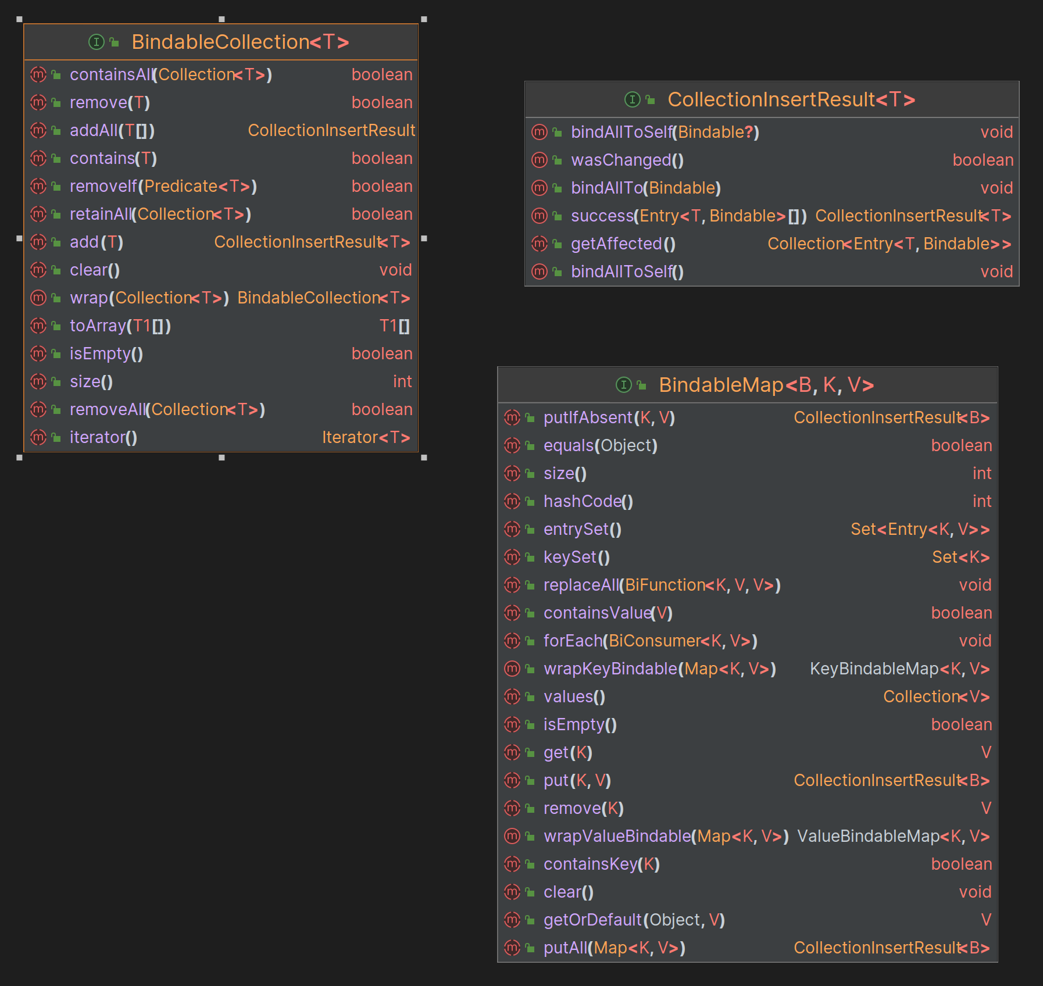Click bottom-right selection handle of BindableCollection node
Screen dimensions: 1043x986
tap(424, 458)
